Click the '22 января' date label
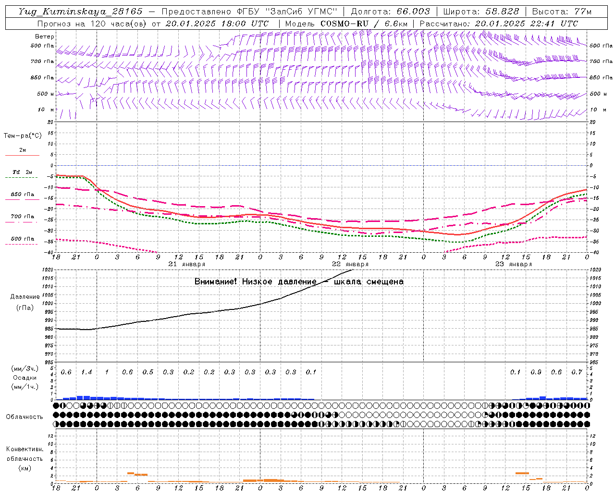 point(350,264)
